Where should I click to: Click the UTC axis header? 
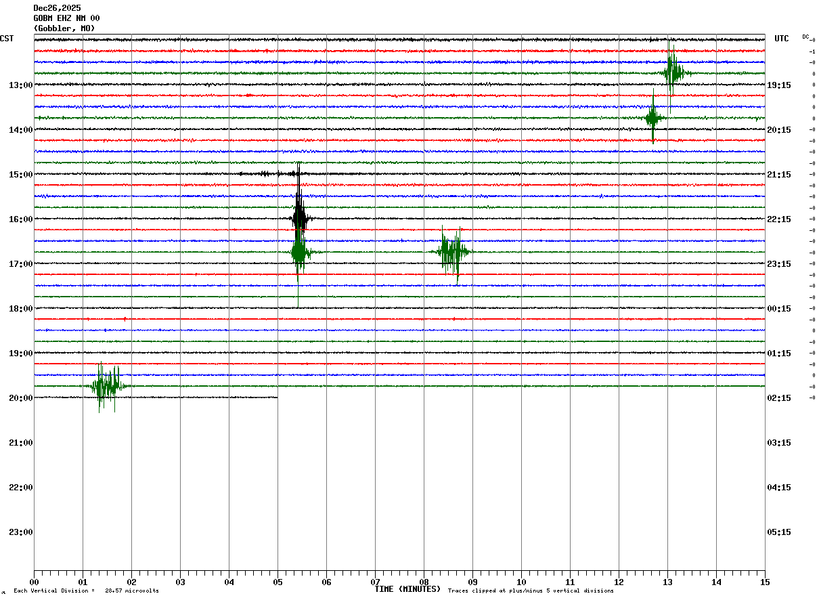click(x=782, y=39)
